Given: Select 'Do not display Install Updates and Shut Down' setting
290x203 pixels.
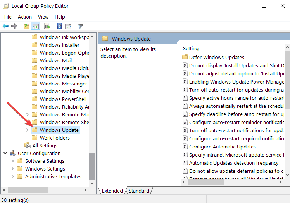Looking at the screenshot, I should coord(233,65).
